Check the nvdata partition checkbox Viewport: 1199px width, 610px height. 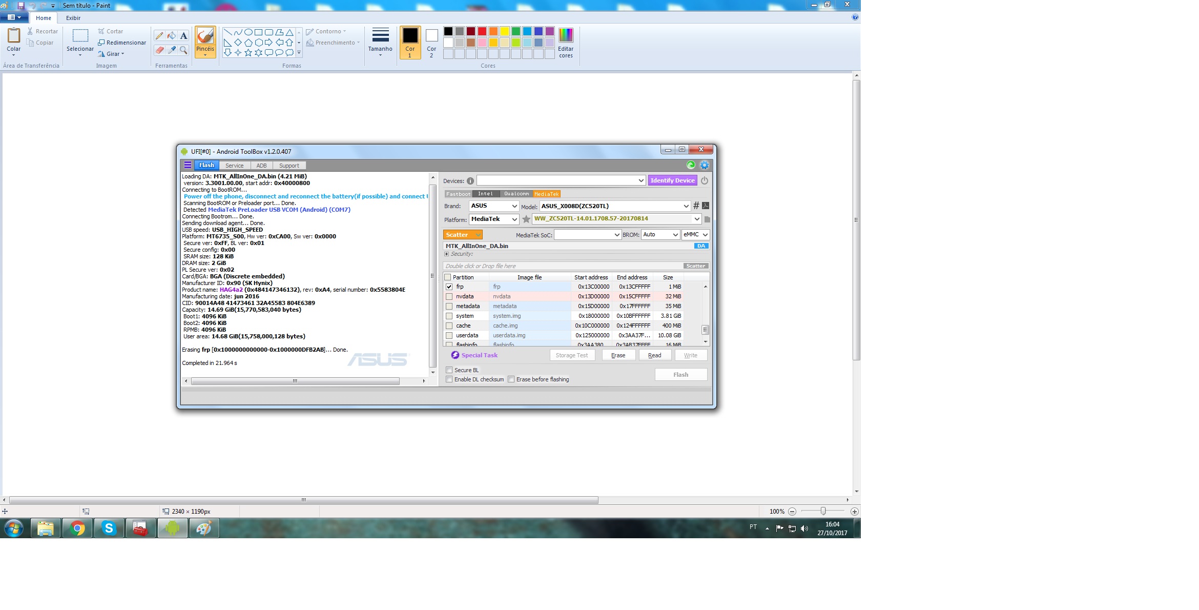pyautogui.click(x=449, y=297)
